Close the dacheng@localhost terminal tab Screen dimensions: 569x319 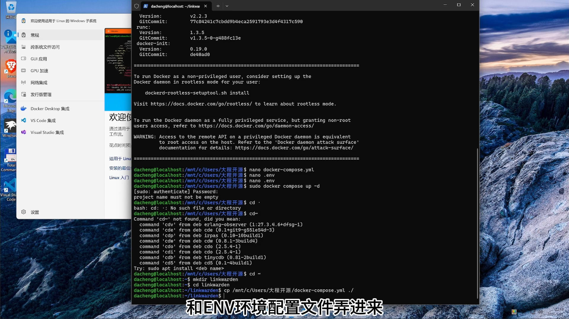tap(205, 6)
